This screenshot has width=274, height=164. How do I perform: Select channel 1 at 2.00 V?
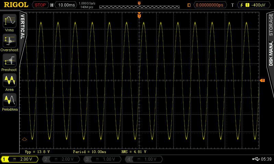pos(20,159)
